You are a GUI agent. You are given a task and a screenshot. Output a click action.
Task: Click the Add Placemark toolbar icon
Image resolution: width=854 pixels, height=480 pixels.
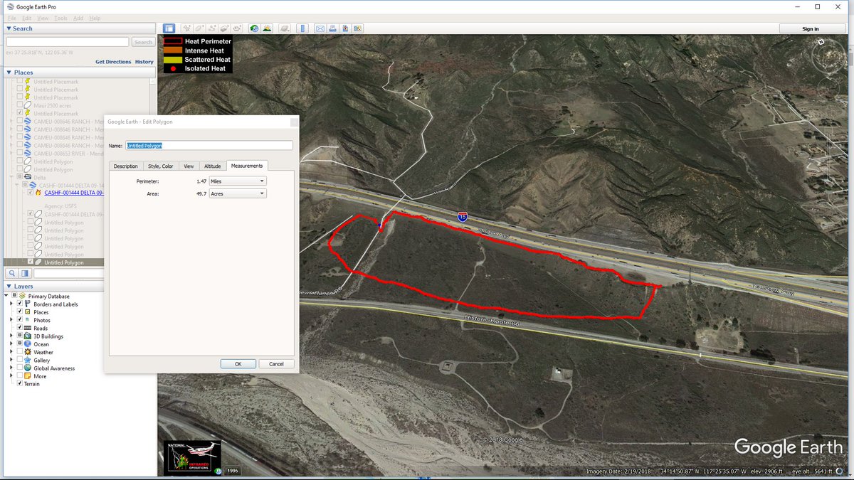tap(186, 28)
